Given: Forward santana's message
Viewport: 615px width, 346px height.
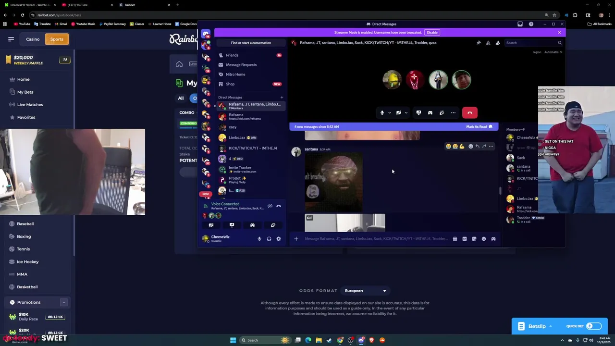Looking at the screenshot, I should pyautogui.click(x=484, y=146).
